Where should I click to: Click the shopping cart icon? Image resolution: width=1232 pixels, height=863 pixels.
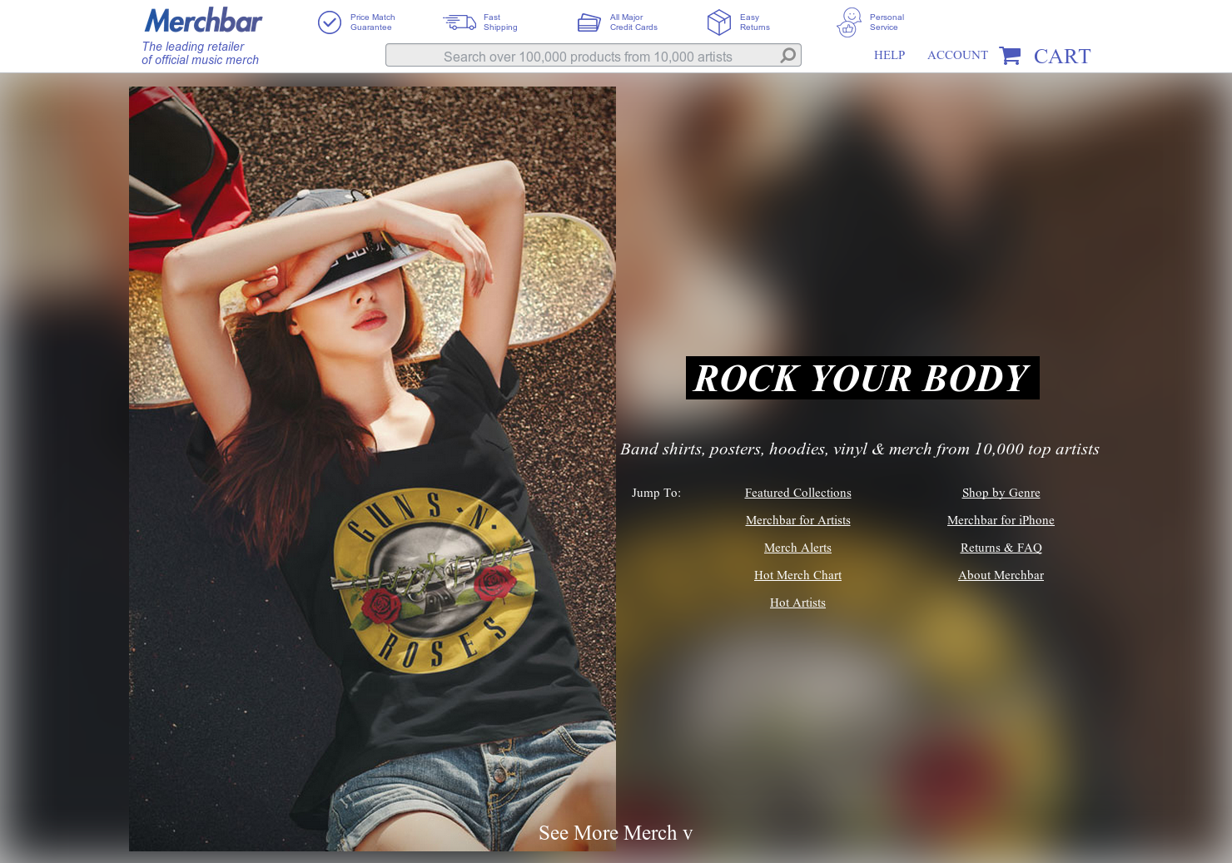point(1010,56)
